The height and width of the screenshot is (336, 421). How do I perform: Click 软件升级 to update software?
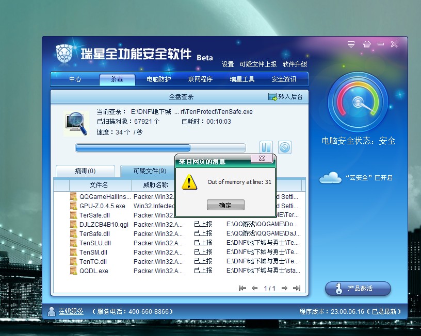click(x=295, y=64)
